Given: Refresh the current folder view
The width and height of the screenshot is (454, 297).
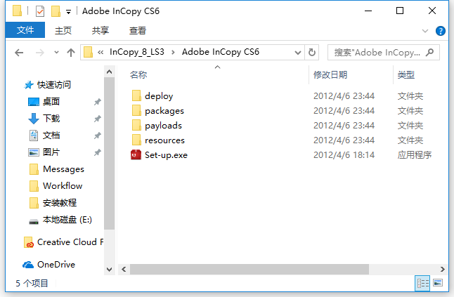Looking at the screenshot, I should (312, 53).
